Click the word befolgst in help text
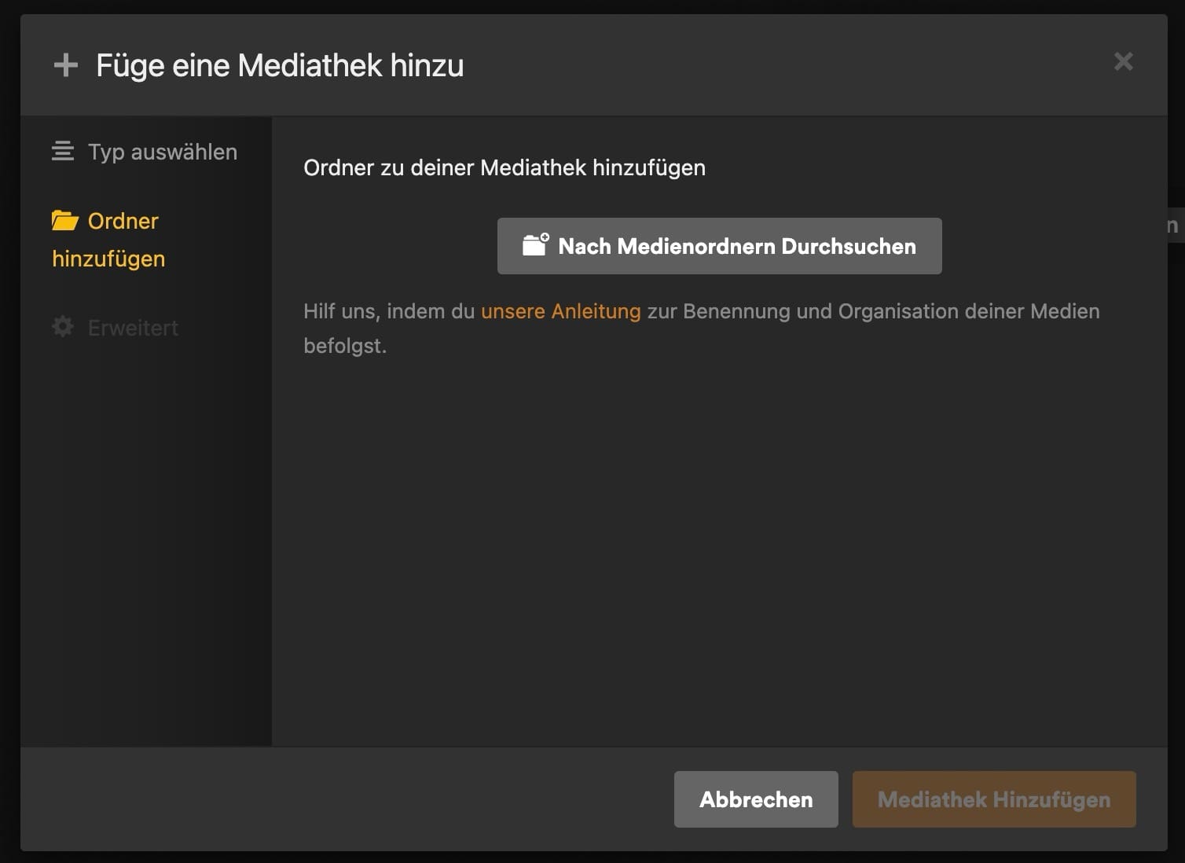 345,346
